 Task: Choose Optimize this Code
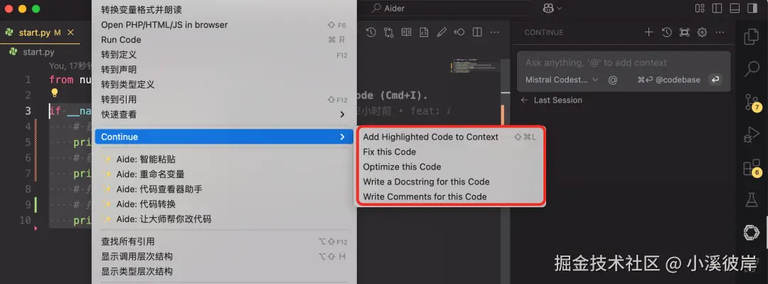(449, 167)
